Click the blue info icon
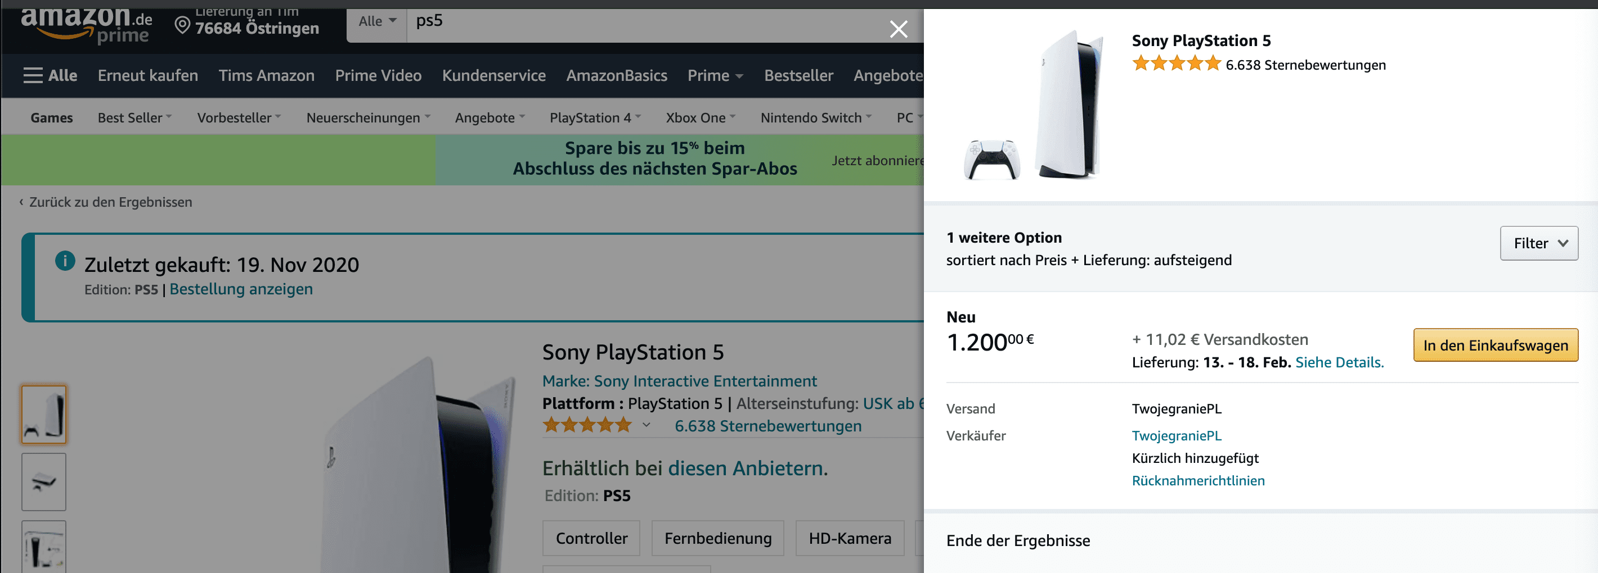Viewport: 1598px width, 573px height. click(x=65, y=261)
